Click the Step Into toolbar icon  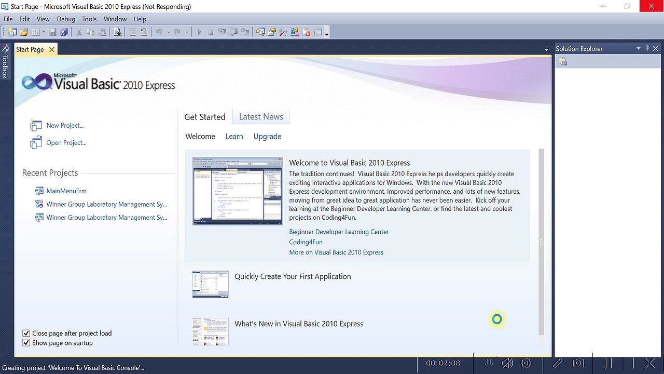222,32
